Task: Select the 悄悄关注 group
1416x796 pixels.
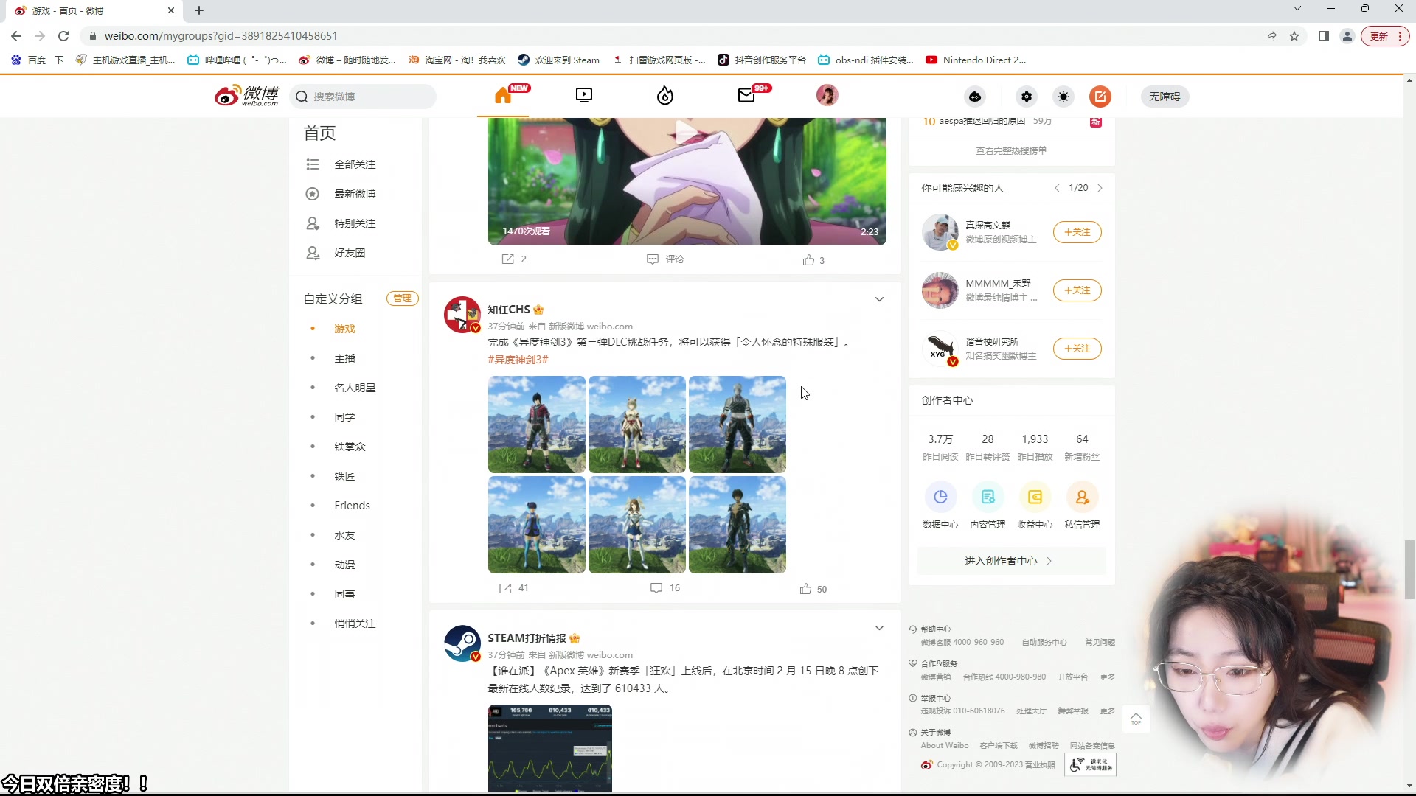Action: pyautogui.click(x=355, y=624)
